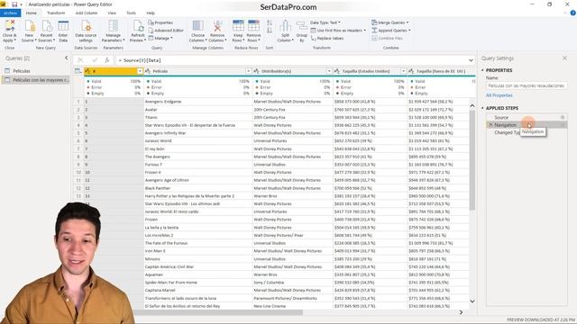Click the horizontal scrollbar right arrow
Image resolution: width=577 pixels, height=324 pixels.
pyautogui.click(x=461, y=312)
